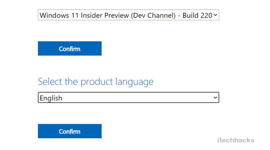
Task: Click the chevron arrow on the edition selector
Action: (x=215, y=15)
